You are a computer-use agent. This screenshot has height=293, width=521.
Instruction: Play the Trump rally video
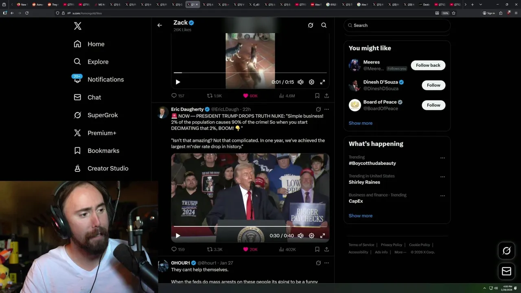click(178, 236)
